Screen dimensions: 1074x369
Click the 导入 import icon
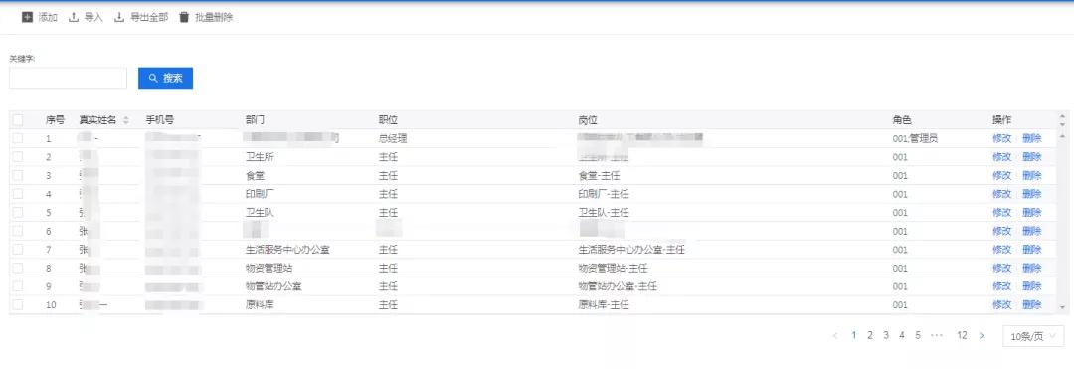[74, 17]
